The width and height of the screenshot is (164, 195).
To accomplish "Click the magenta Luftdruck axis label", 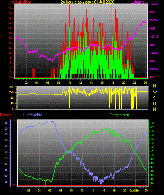I will [138, 2].
